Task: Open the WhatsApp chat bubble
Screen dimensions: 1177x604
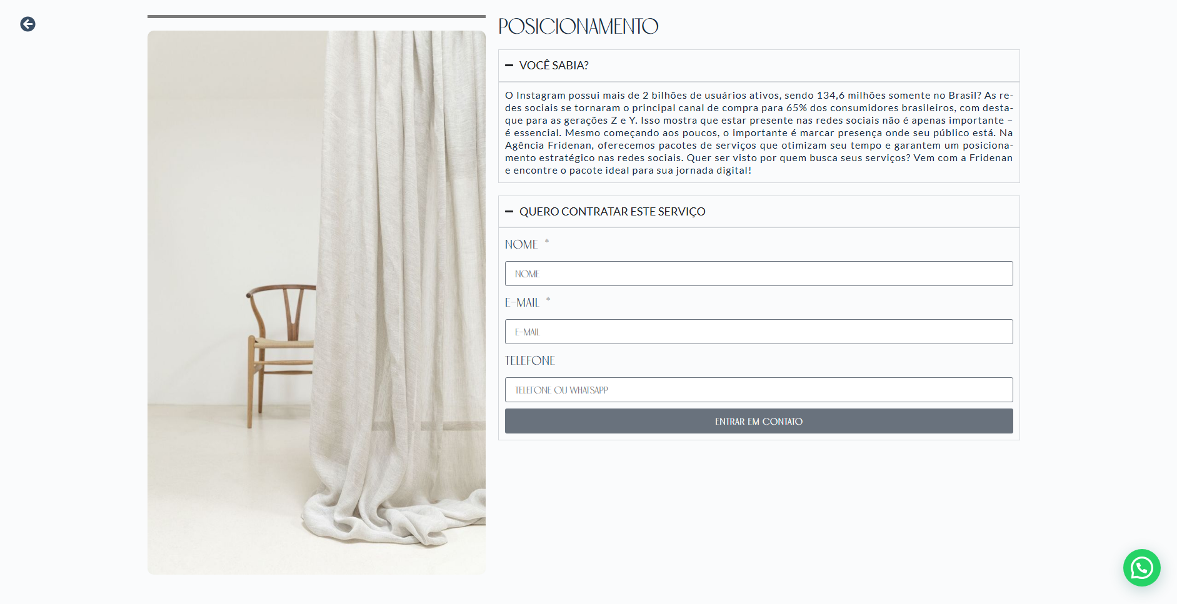Action: click(x=1141, y=567)
